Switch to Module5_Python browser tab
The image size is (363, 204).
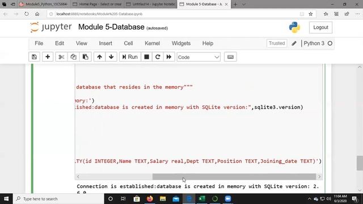pos(44,4)
